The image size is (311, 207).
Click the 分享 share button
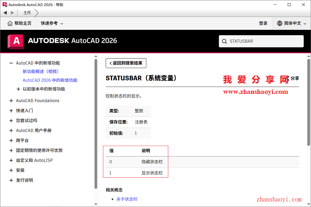point(293,78)
